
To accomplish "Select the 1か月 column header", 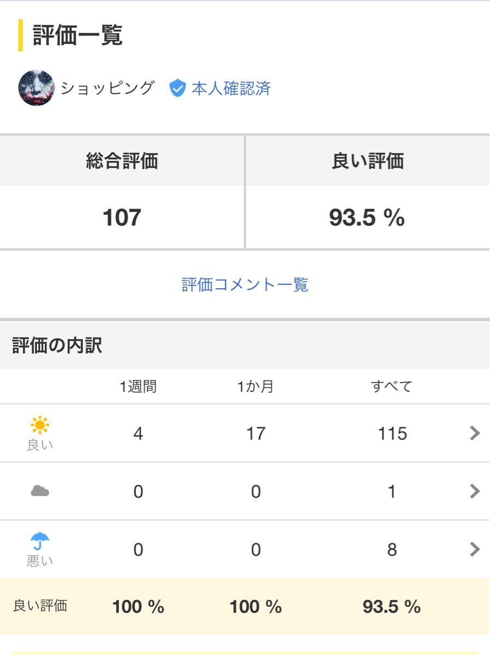I will pyautogui.click(x=255, y=386).
